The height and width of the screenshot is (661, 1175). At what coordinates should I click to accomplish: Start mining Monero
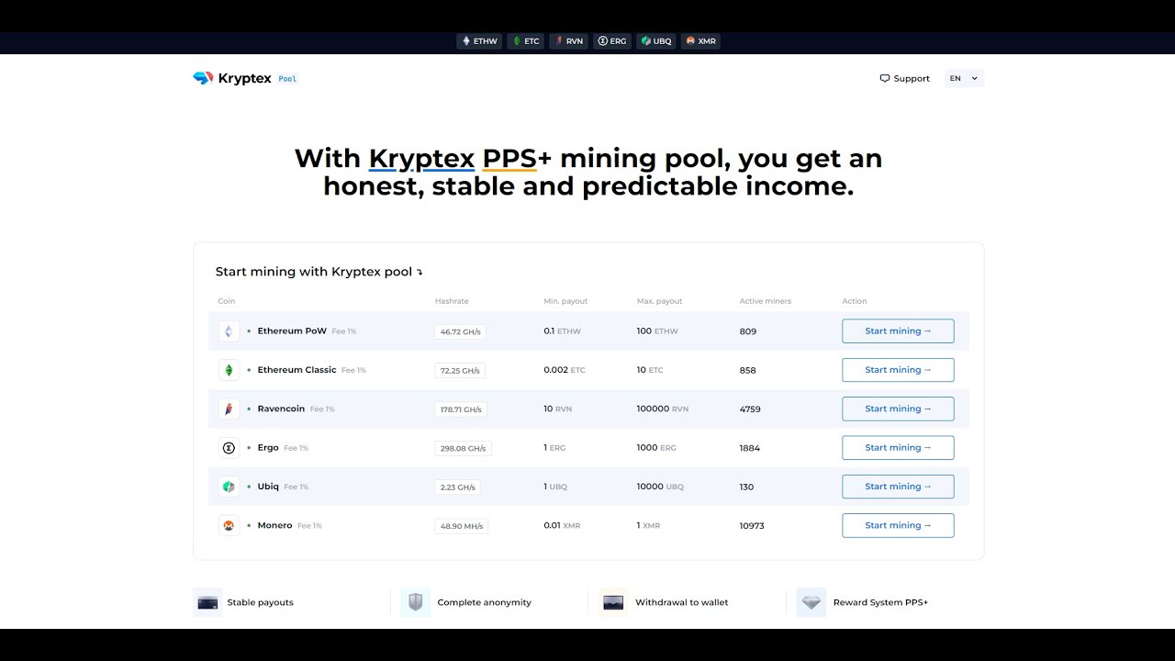point(898,525)
